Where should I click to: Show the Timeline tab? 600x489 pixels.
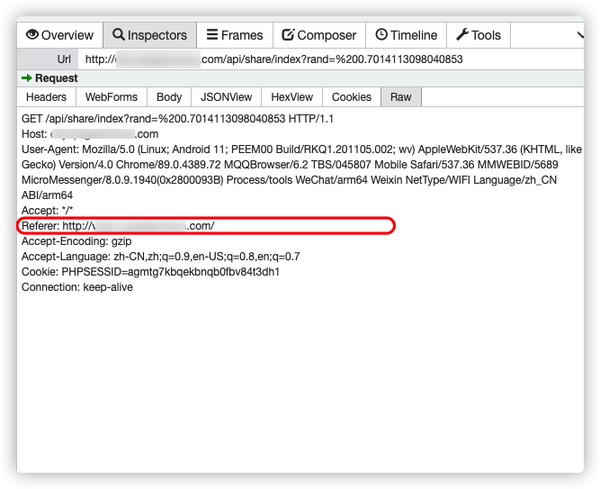[x=406, y=35]
